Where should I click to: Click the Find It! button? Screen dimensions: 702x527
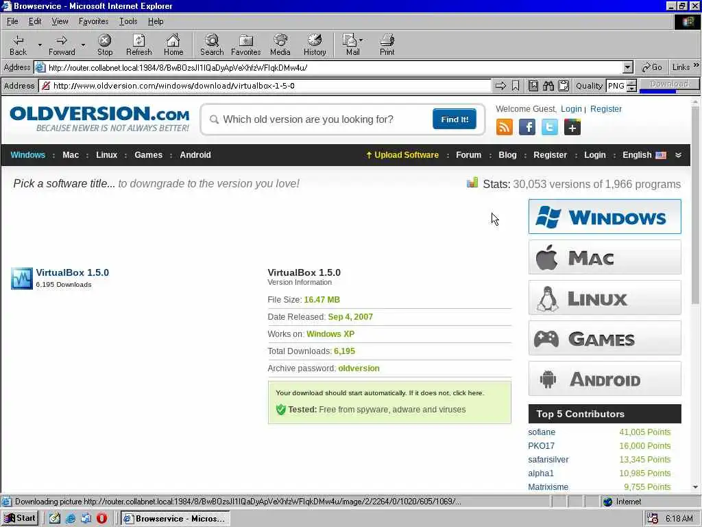click(455, 119)
